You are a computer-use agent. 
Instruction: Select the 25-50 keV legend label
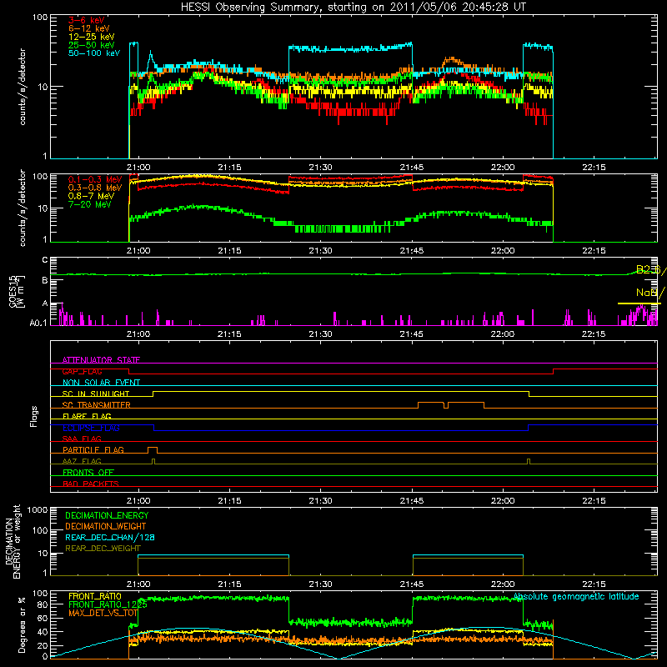click(92, 45)
